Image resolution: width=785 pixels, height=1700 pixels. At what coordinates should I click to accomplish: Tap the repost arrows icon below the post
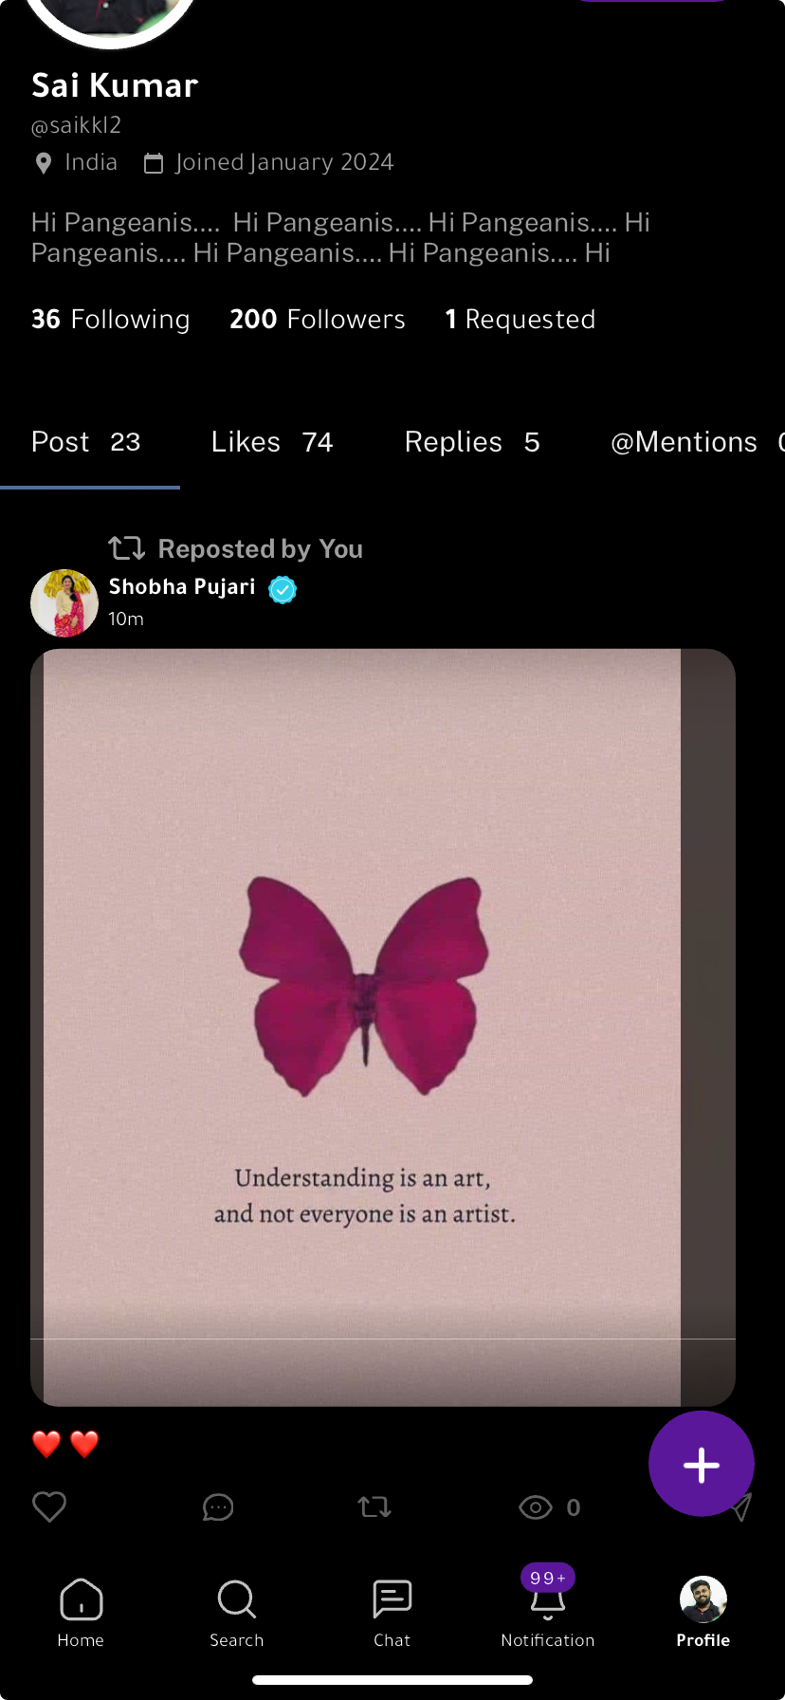point(374,1506)
